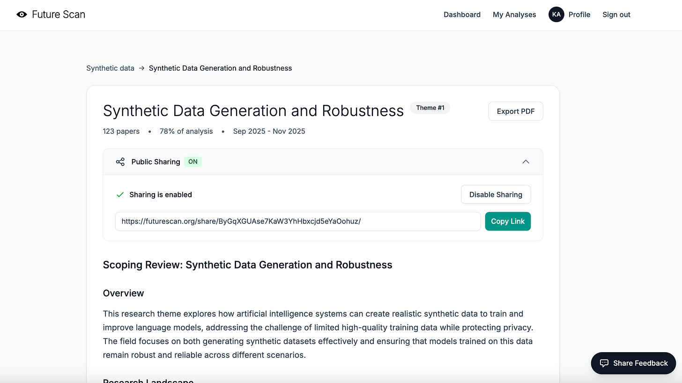682x383 pixels.
Task: Collapse the Public Sharing panel chevron
Action: (x=526, y=162)
